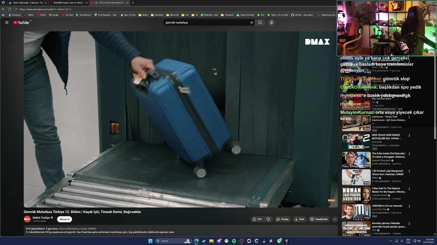Open Spotify from taskbar

click(x=234, y=241)
